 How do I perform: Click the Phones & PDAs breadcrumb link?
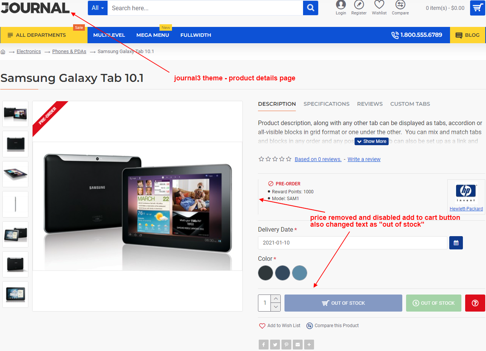[x=69, y=52]
